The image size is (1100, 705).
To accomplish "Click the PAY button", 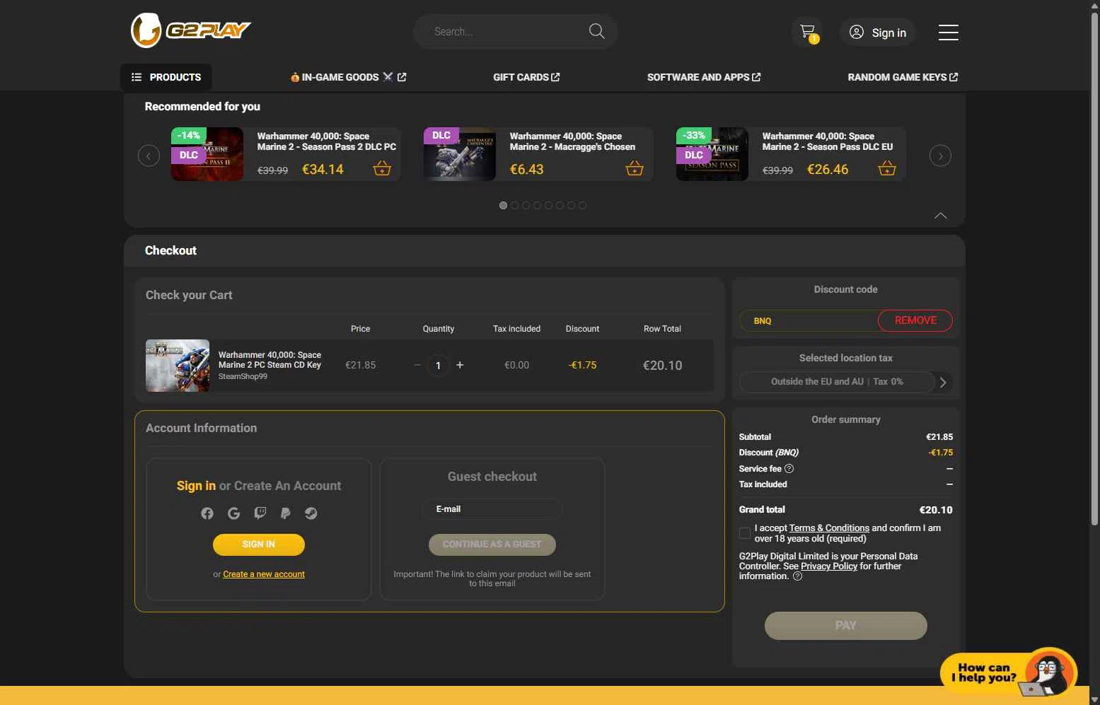I will (846, 626).
